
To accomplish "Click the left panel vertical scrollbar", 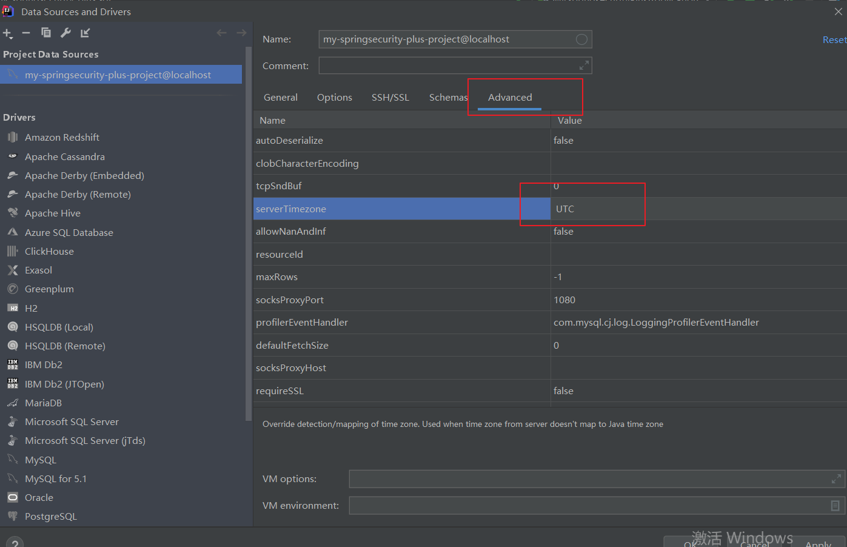I will pos(248,233).
